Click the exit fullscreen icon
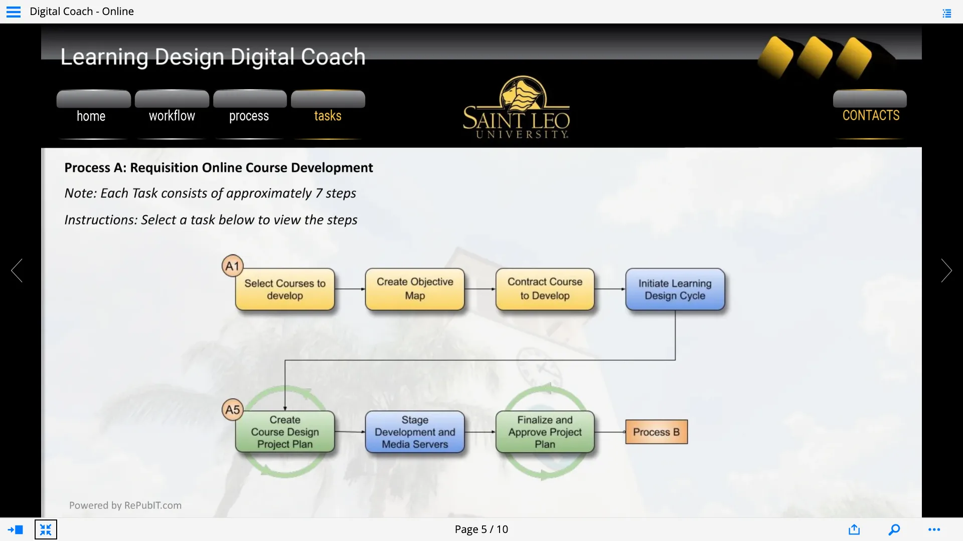The height and width of the screenshot is (541, 963). [x=46, y=529]
